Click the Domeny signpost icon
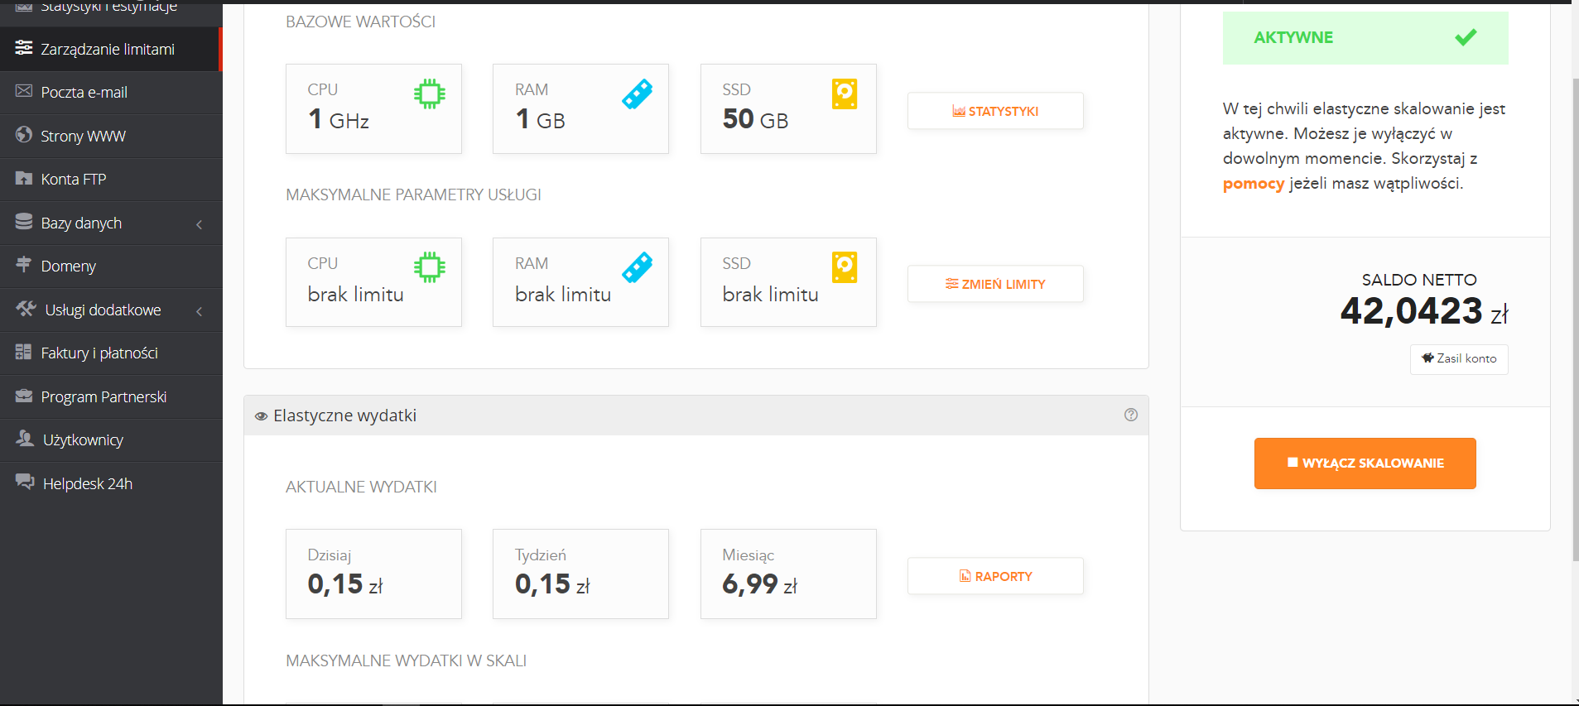This screenshot has height=706, width=1579. click(24, 265)
